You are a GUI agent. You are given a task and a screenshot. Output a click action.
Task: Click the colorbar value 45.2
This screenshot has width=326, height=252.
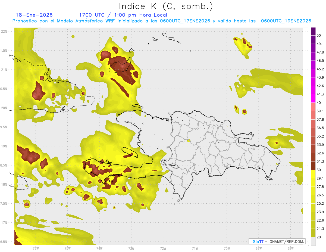point(320,69)
